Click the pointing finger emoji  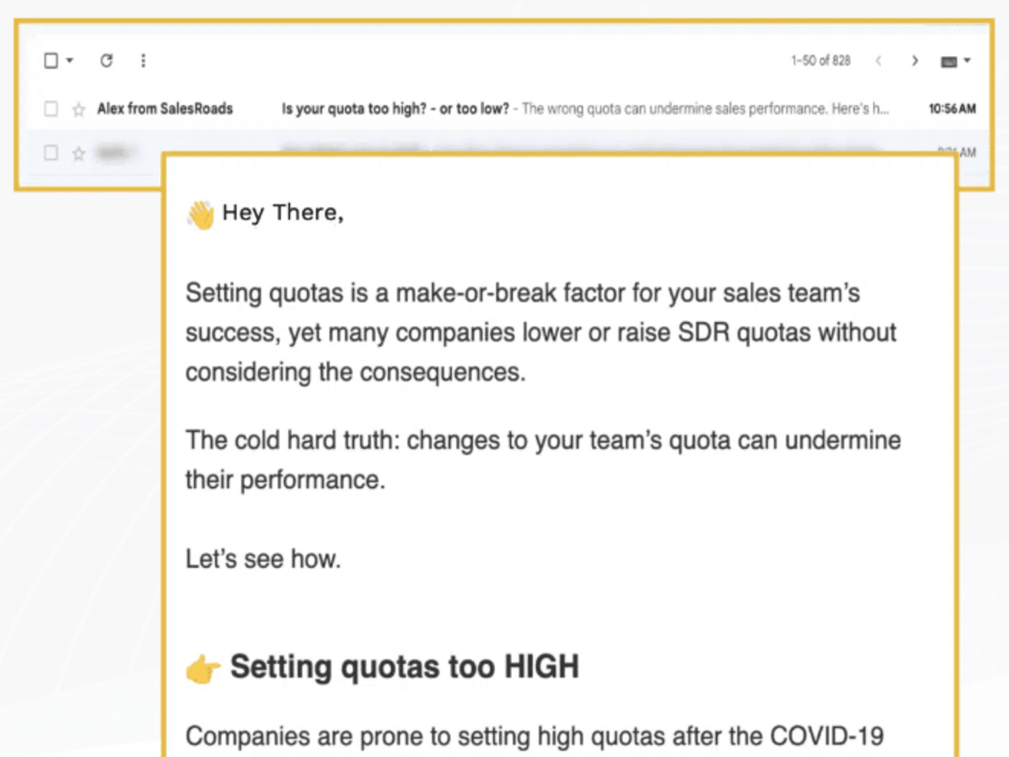tap(202, 670)
